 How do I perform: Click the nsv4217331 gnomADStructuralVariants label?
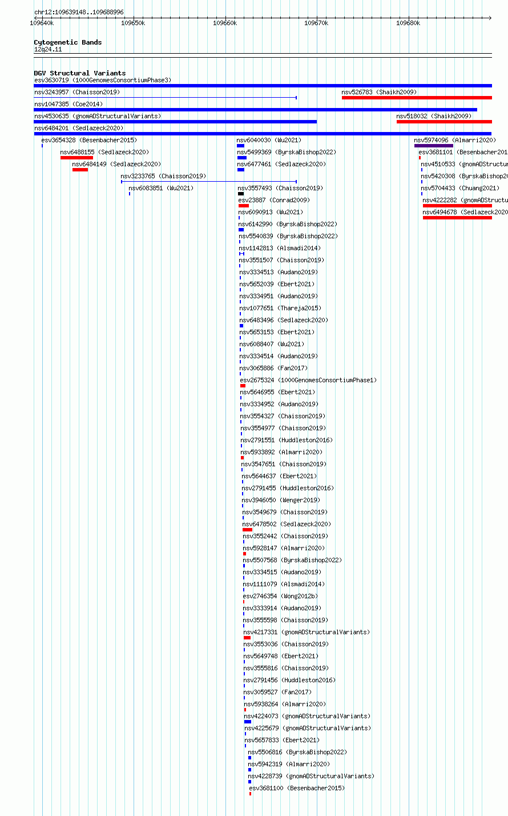[x=307, y=632]
